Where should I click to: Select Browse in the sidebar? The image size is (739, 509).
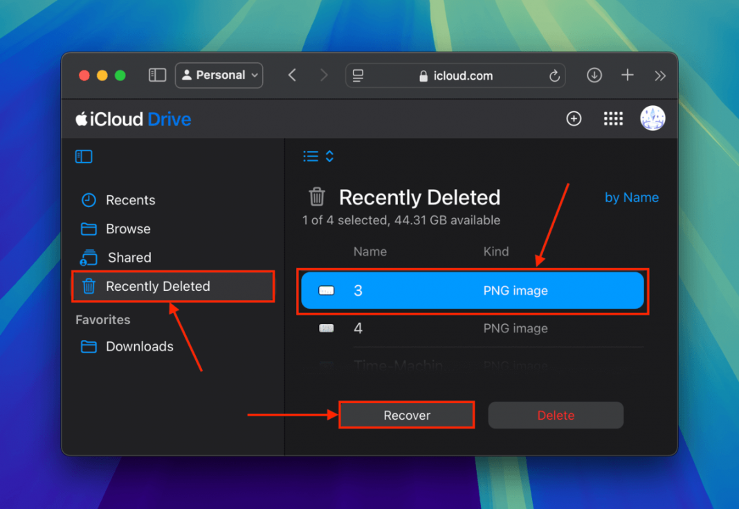click(128, 229)
